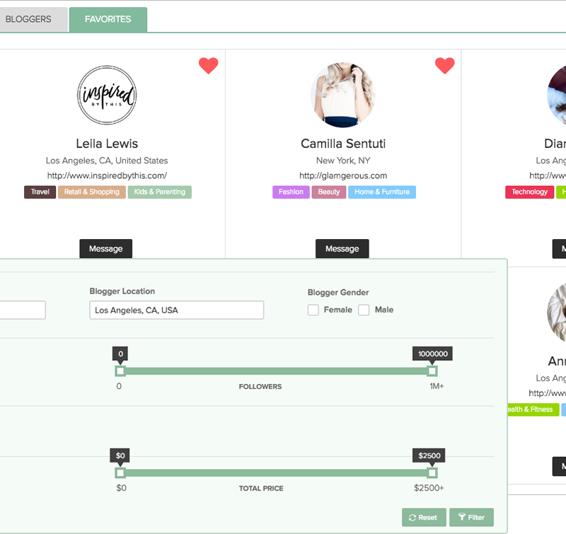Click the Beauty category tag

tap(329, 192)
